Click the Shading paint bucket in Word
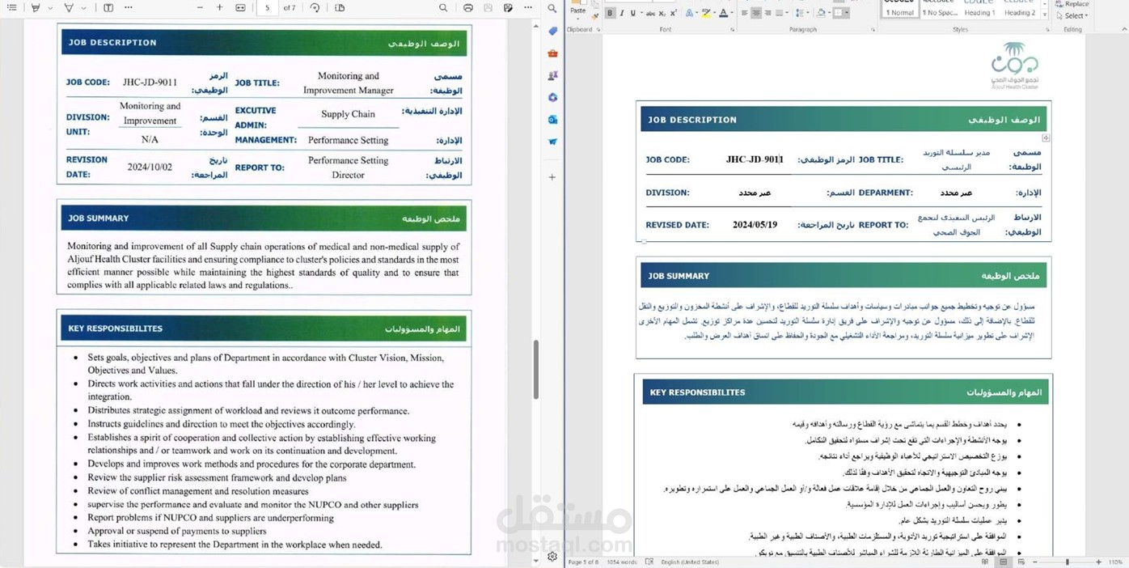Viewport: 1129px width, 568px height. [x=820, y=13]
